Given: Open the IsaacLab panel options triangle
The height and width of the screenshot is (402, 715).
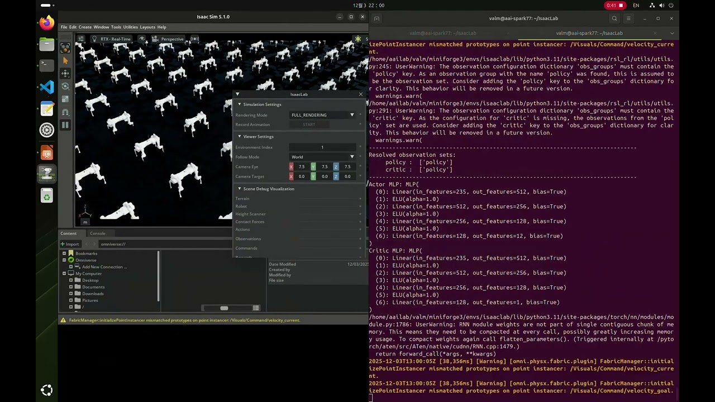Looking at the screenshot, I should (237, 94).
